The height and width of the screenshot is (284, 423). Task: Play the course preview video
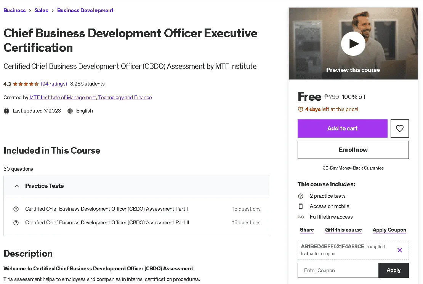click(x=353, y=44)
